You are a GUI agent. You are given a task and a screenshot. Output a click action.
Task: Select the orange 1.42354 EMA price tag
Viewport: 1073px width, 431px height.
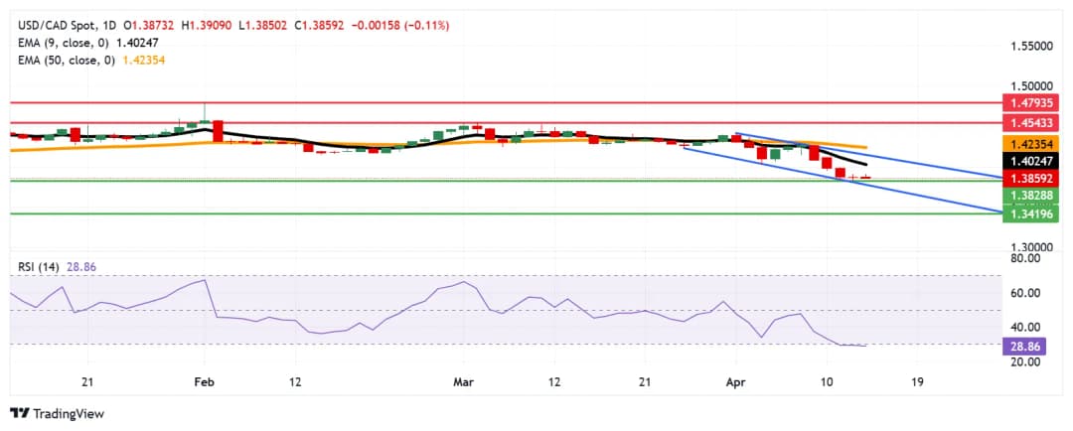[x=1032, y=144]
